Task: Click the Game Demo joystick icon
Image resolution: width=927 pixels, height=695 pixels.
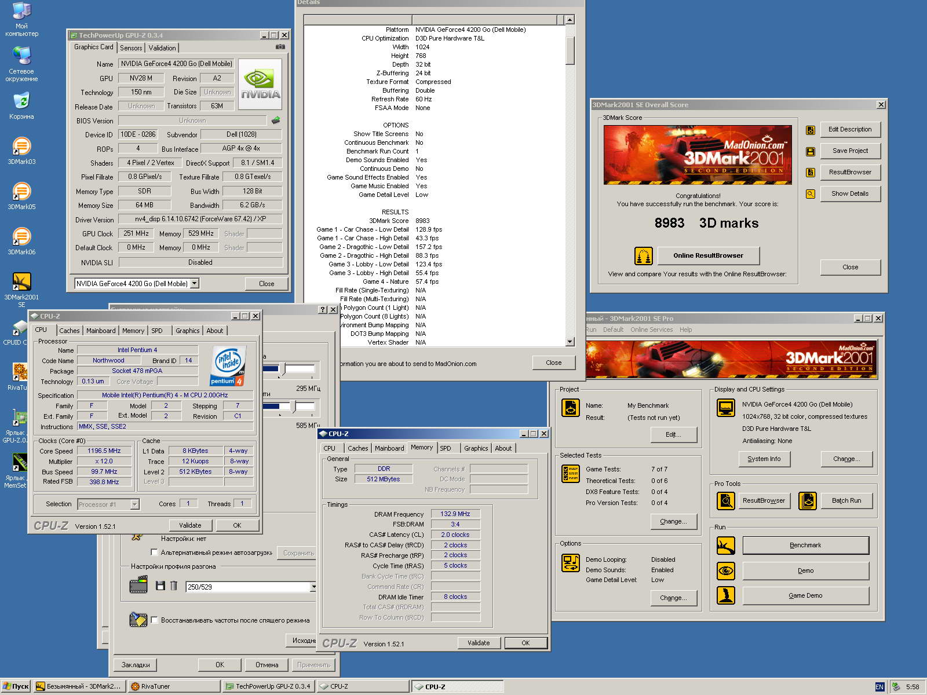Action: [x=726, y=595]
